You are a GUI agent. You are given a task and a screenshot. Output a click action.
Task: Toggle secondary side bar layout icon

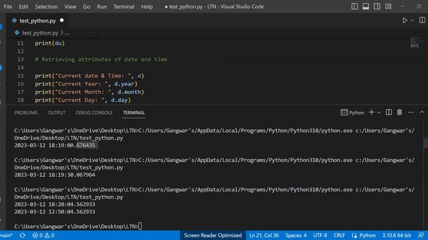tap(377, 7)
